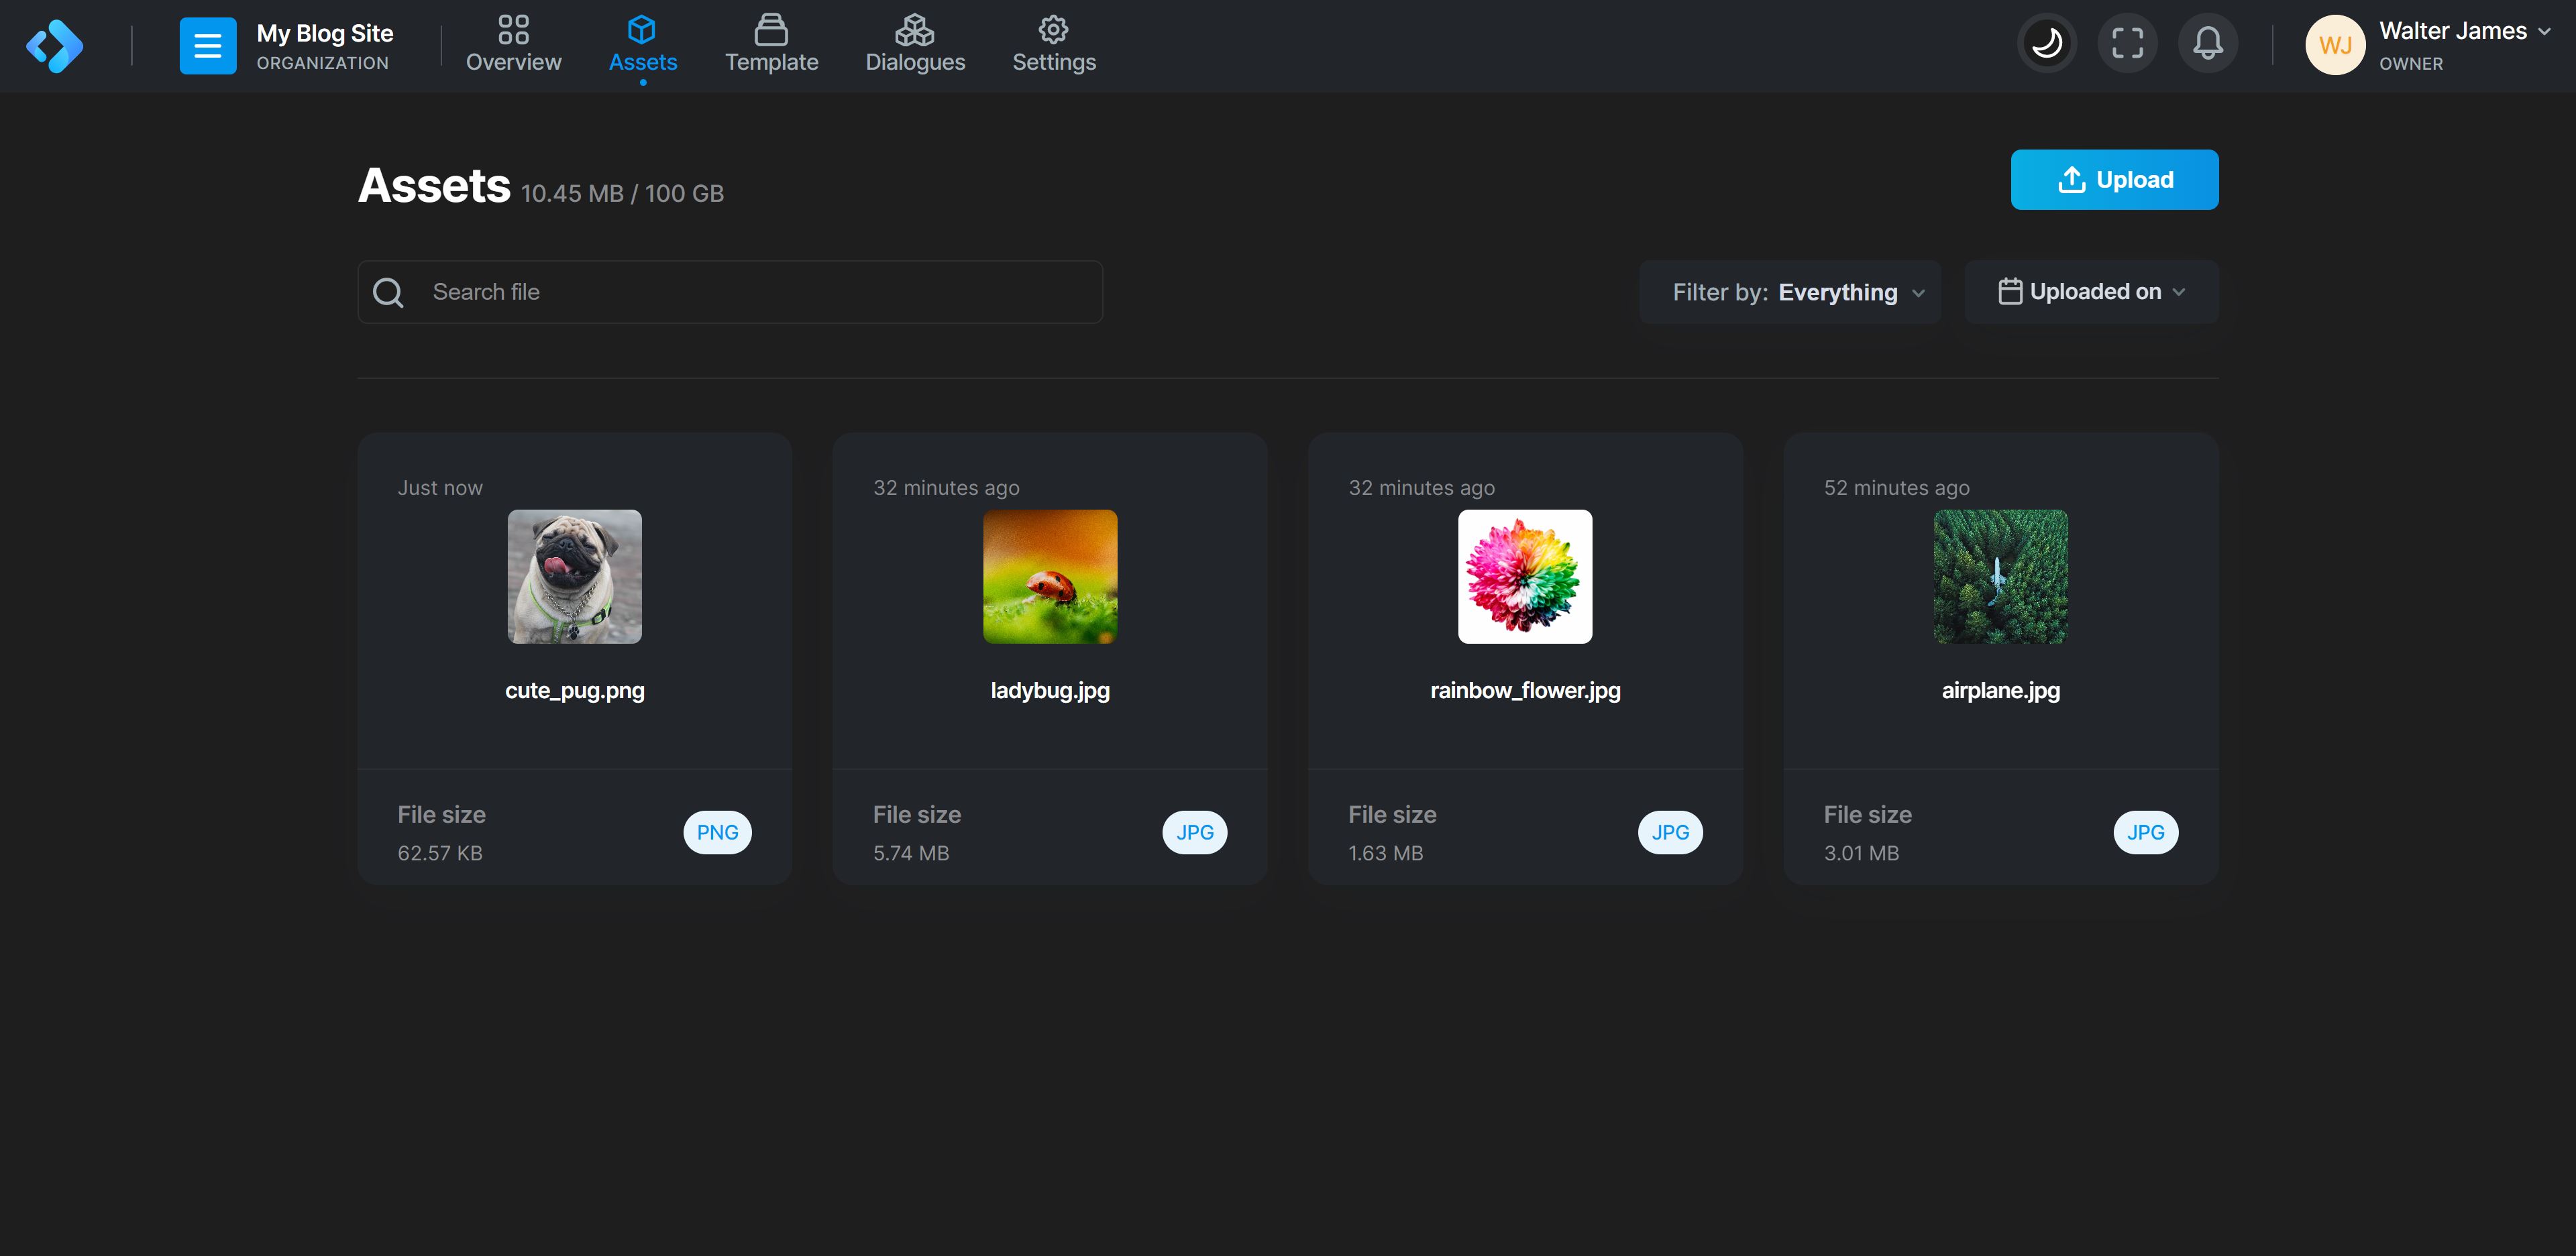Click the Upload button

(2114, 180)
